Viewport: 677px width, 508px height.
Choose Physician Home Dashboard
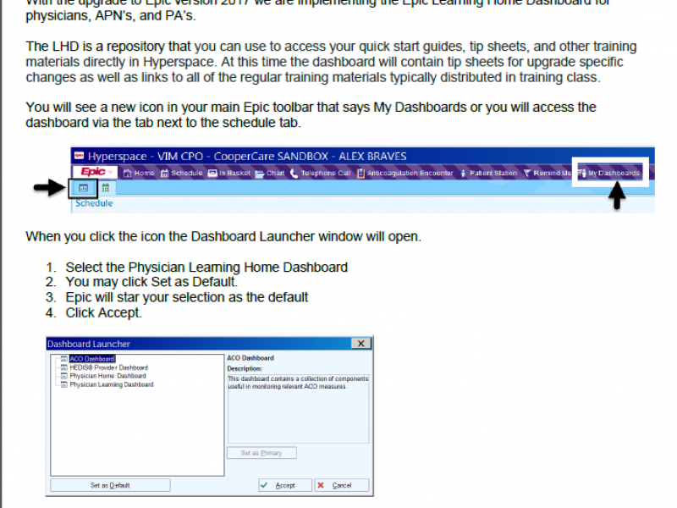107,376
